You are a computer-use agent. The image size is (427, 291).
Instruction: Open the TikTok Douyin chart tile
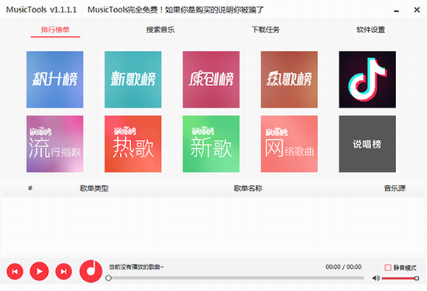367,80
